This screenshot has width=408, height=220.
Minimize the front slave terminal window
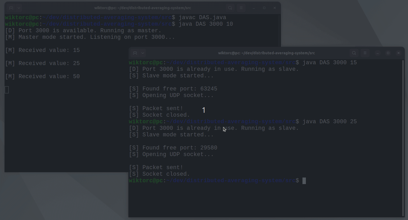point(378,53)
